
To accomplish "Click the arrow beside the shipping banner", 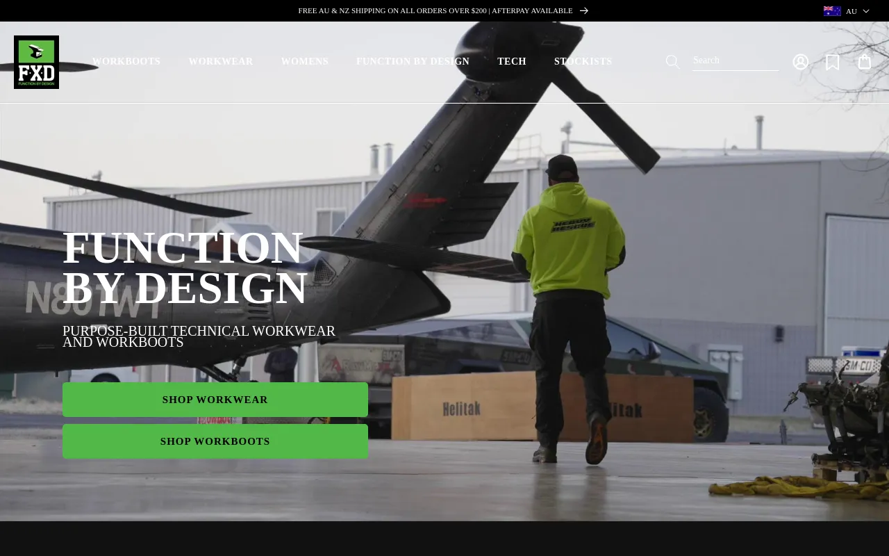I will tap(583, 10).
